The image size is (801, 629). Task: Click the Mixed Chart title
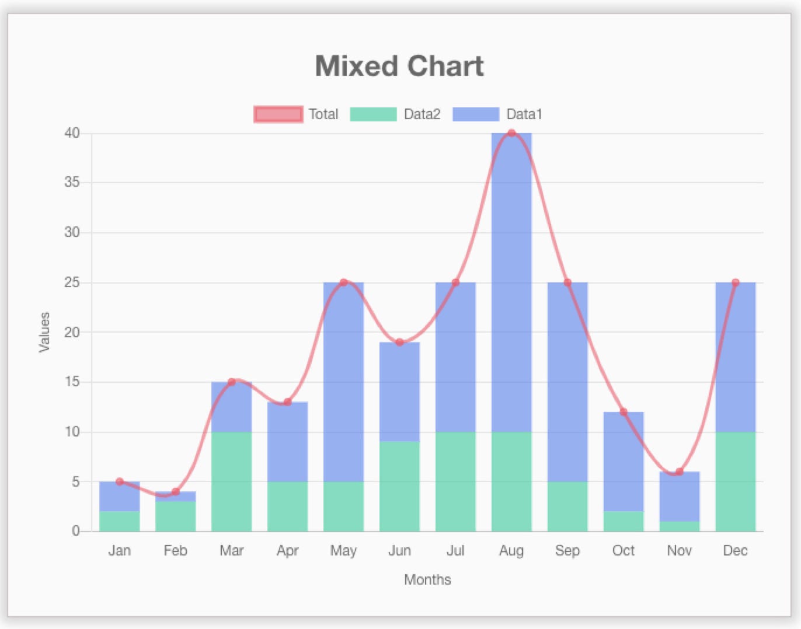(x=399, y=66)
